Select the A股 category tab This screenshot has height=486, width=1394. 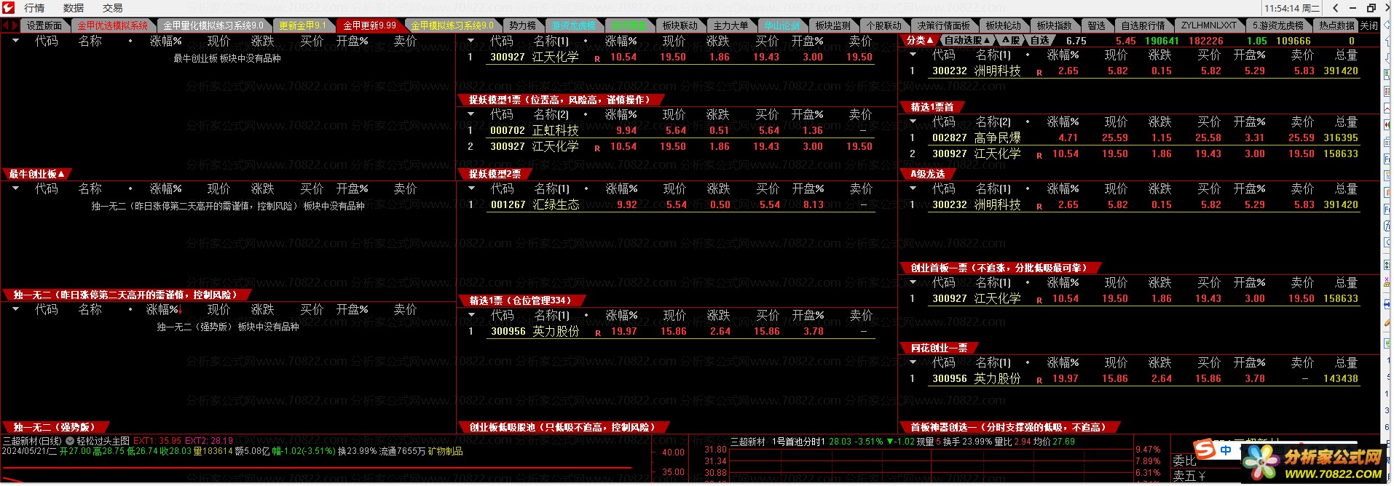[1010, 41]
